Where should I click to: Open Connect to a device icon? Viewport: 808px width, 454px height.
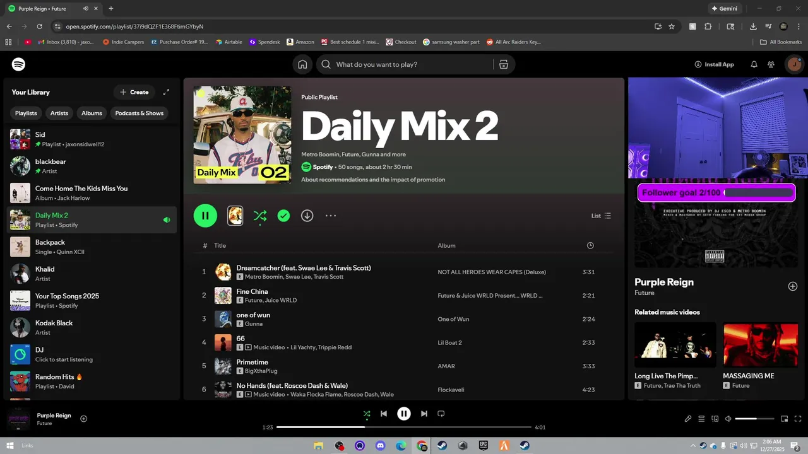point(715,419)
